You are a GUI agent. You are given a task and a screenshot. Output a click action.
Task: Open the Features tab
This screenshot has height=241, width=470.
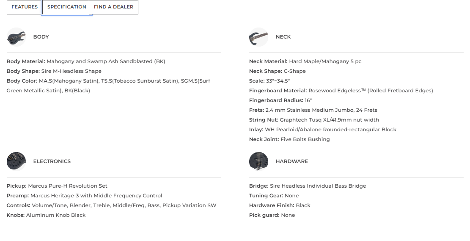coord(25,7)
